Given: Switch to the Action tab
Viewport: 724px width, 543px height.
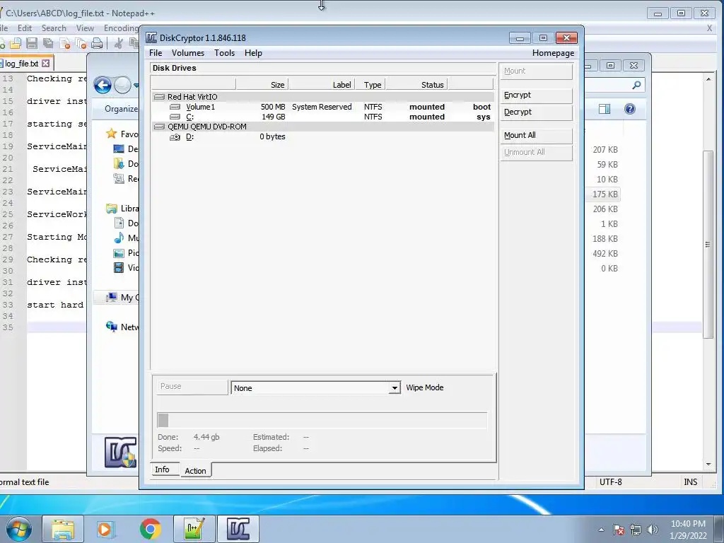Looking at the screenshot, I should [195, 470].
